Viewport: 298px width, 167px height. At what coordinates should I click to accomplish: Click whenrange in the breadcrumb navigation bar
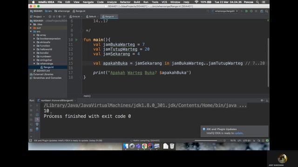(x=62, y=11)
